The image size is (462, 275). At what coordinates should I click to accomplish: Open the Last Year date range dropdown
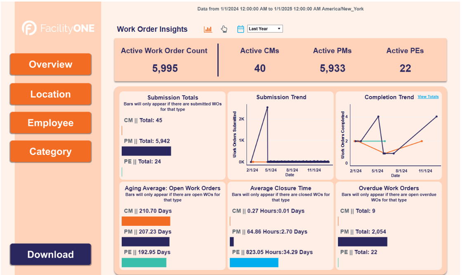coord(265,29)
